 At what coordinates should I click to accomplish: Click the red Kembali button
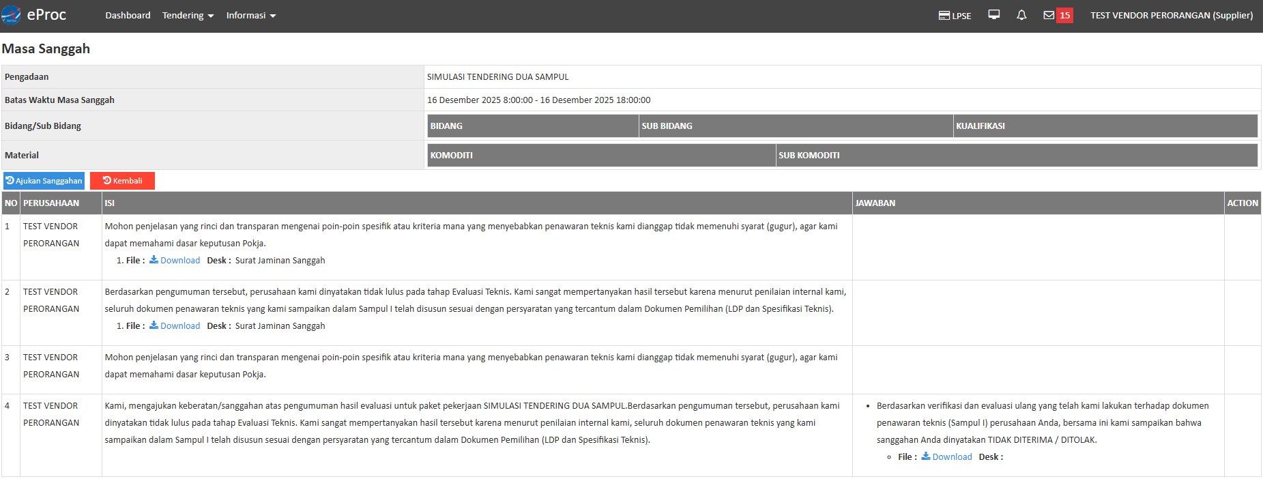(122, 181)
